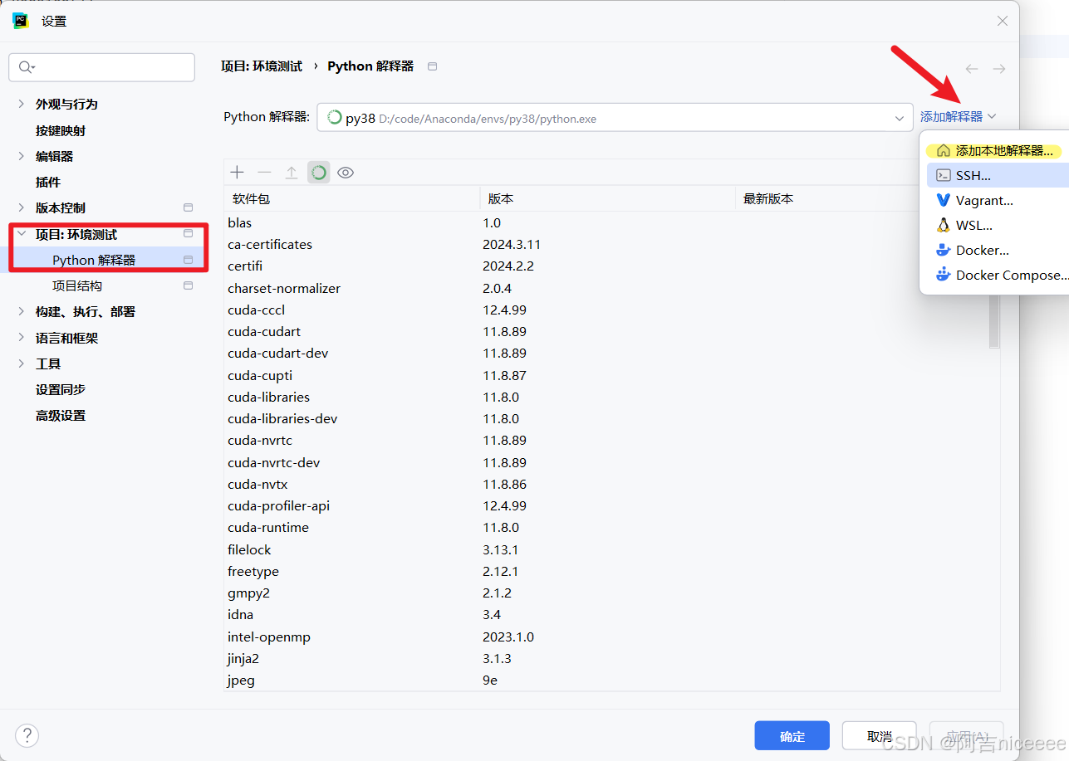Click the uninstall package minus icon
The width and height of the screenshot is (1069, 761).
point(264,173)
